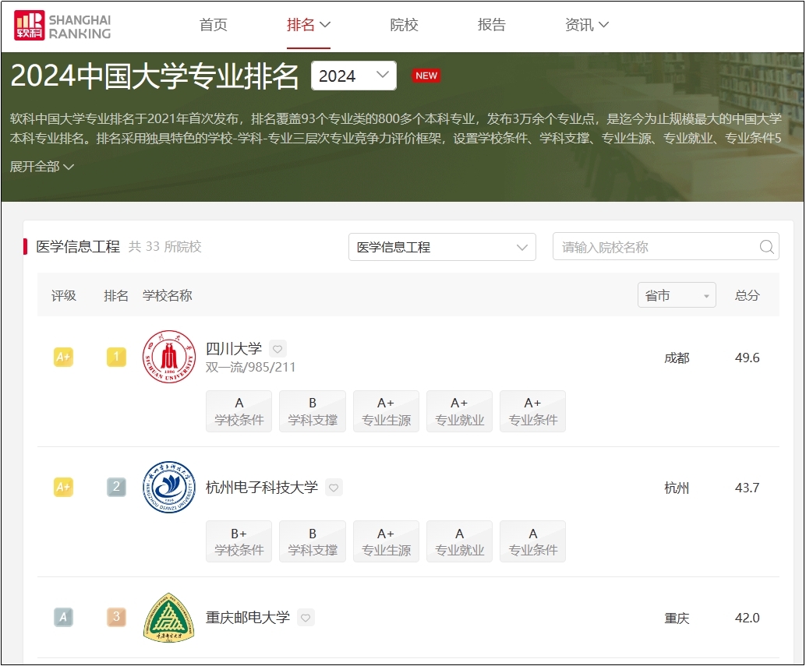The height and width of the screenshot is (666, 806).
Task: Favorite 杭州电子科技大学 with the heart icon
Action: (334, 488)
